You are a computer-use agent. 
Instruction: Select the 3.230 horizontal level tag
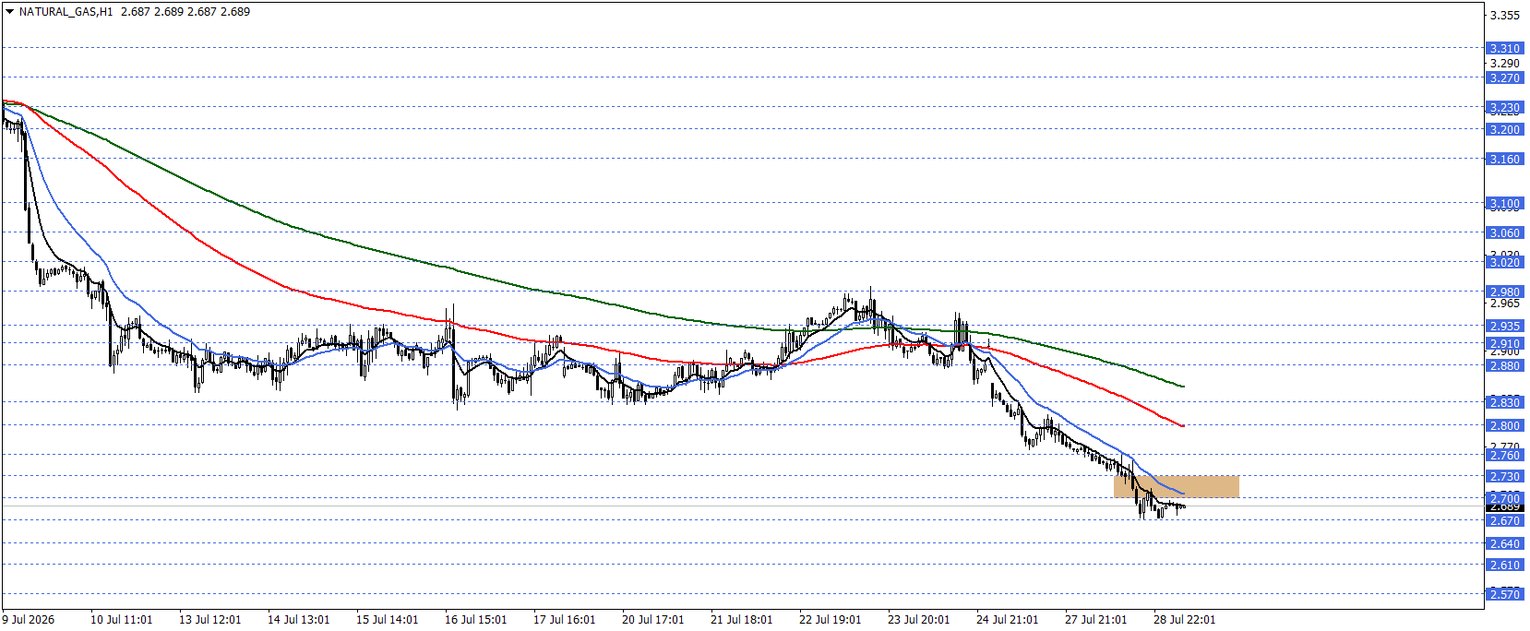click(x=1504, y=107)
